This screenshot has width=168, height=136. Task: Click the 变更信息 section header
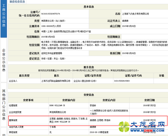click(x=89, y=95)
